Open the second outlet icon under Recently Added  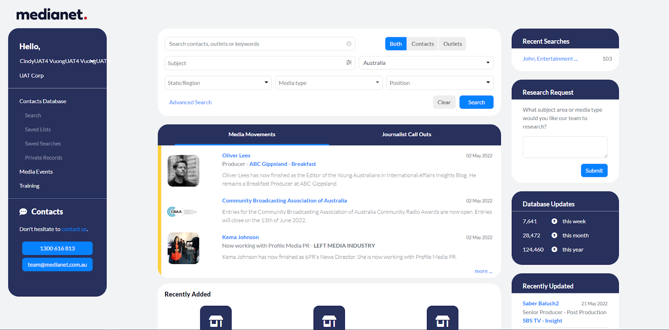tap(329, 318)
